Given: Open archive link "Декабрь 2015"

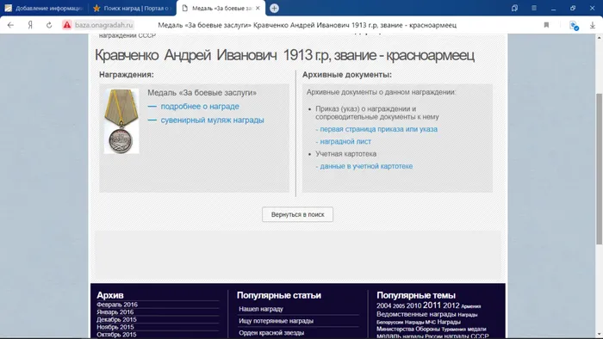Looking at the screenshot, I should [x=116, y=319].
